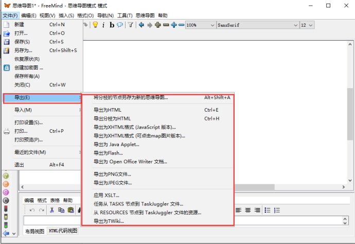Select 导出为HTML in export submenu

158,110
